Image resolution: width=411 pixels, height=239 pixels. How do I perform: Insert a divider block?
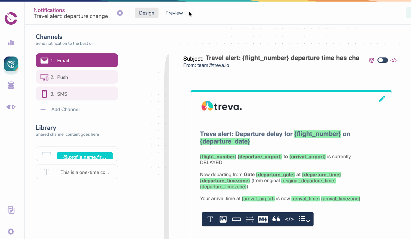(x=250, y=219)
